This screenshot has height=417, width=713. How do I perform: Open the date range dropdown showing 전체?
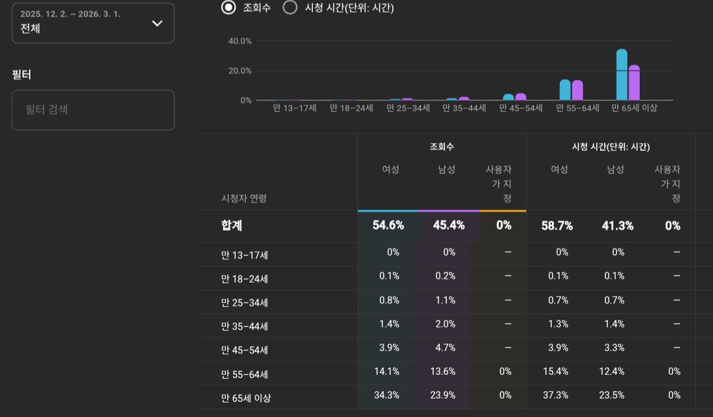[92, 23]
